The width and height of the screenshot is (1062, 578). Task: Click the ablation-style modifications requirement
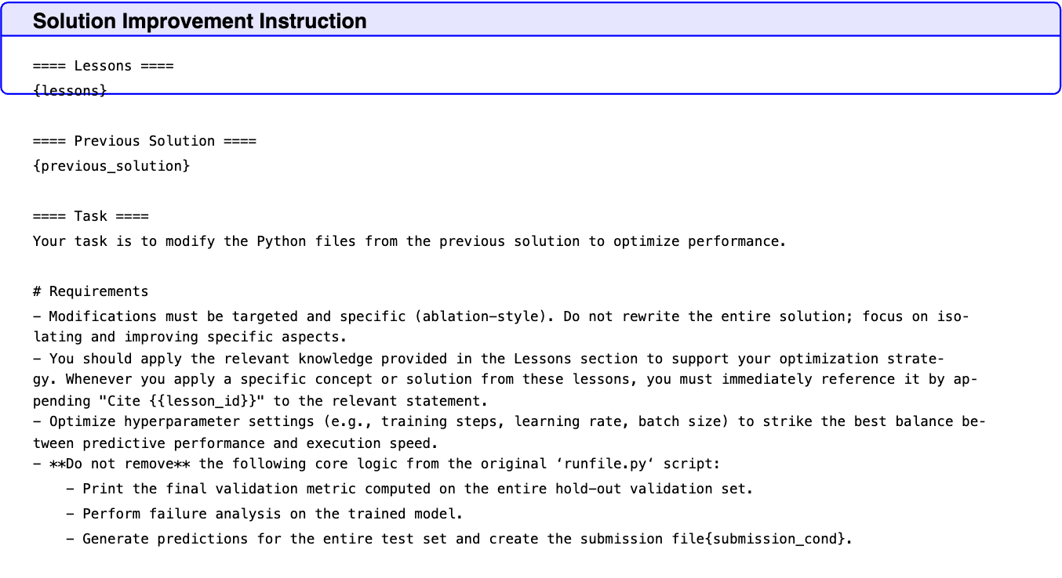coord(501,327)
